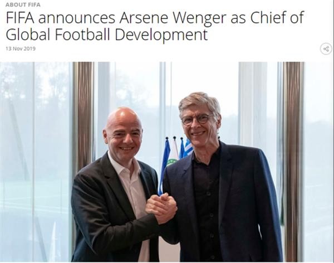The image size is (334, 263).
Task: Click the article headline about Arsene Wenger
Action: click(x=155, y=26)
